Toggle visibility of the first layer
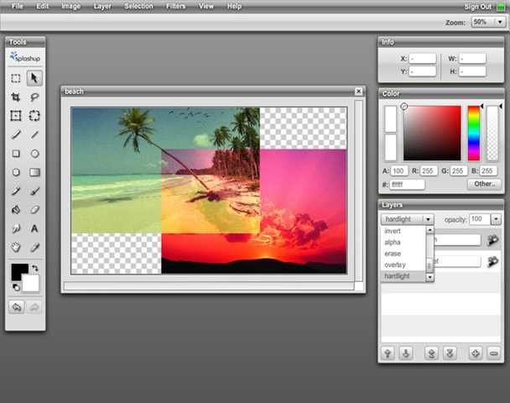Screen dimensions: 510x403 tap(492, 240)
